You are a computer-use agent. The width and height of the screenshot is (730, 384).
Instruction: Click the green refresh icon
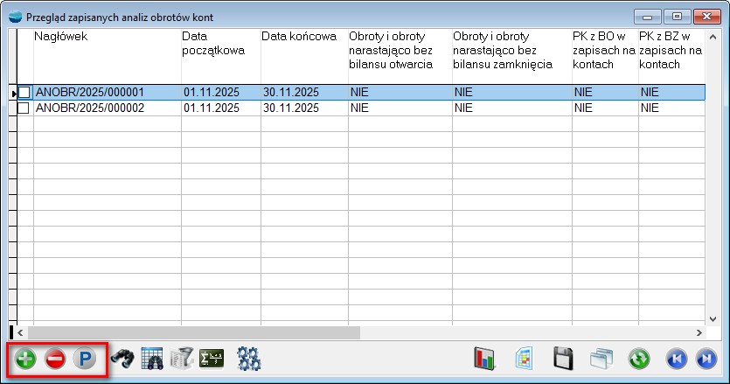click(x=639, y=360)
